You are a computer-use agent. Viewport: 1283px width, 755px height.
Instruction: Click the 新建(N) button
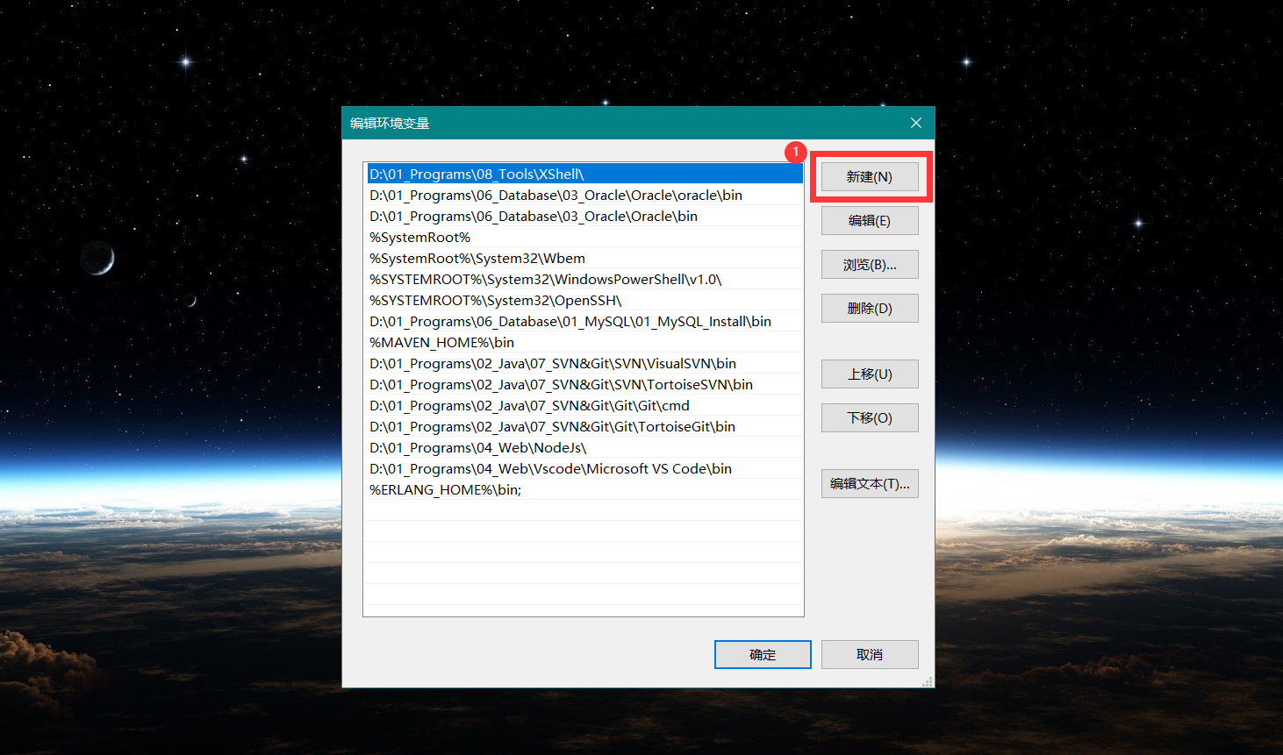869,177
